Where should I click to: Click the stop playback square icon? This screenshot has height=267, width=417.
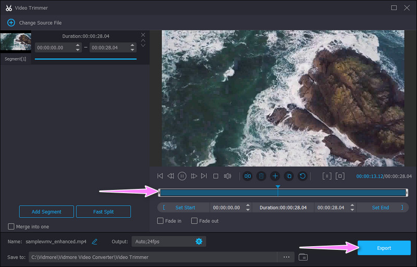pos(215,176)
